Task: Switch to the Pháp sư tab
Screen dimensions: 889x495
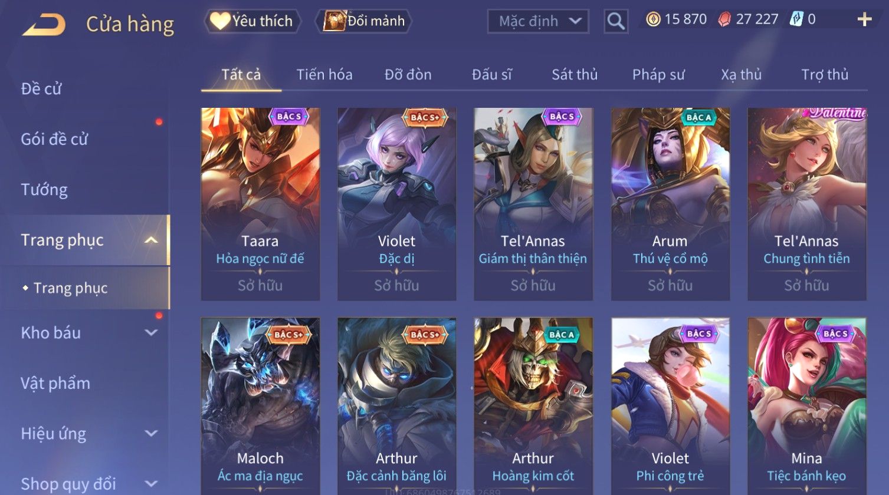Action: coord(658,75)
